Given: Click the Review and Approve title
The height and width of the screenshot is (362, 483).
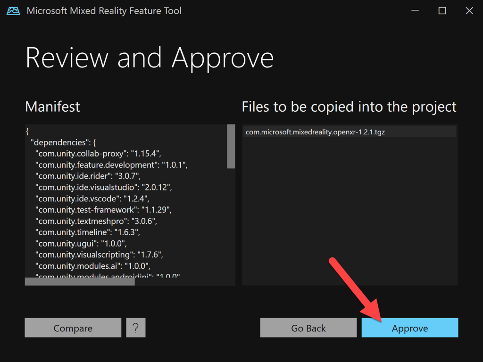Looking at the screenshot, I should point(150,58).
